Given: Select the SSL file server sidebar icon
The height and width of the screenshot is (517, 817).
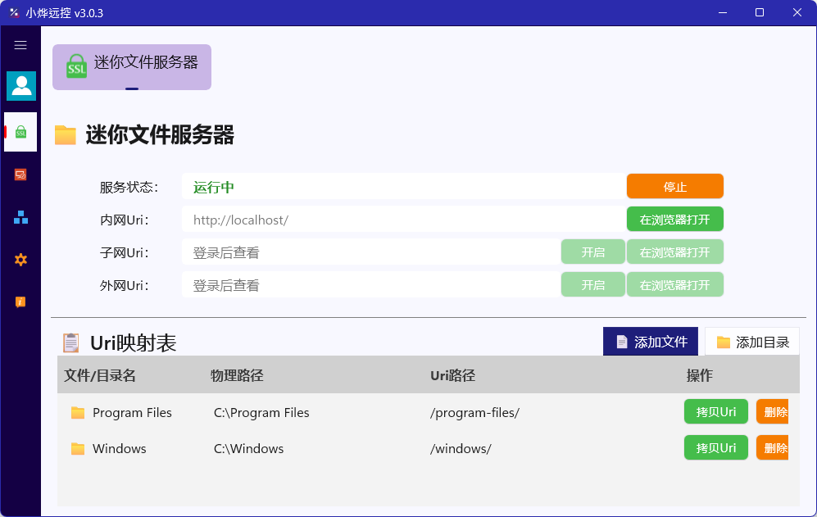Looking at the screenshot, I should coord(20,132).
